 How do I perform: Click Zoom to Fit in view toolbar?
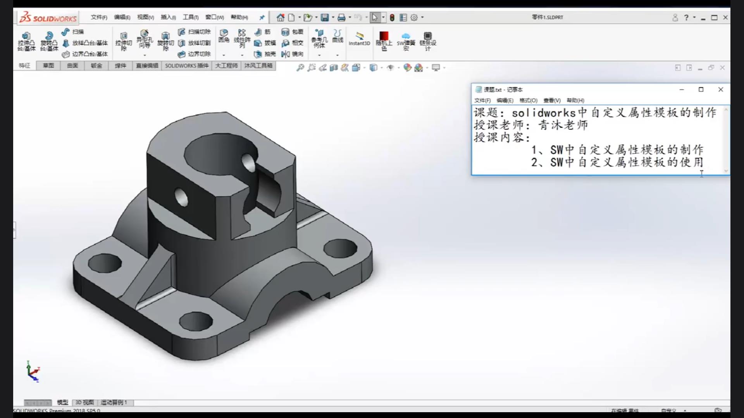[300, 68]
